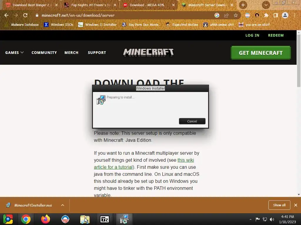Click the page vertical scrollbar thumb
Screen dimensions: 301x225
click(x=299, y=61)
